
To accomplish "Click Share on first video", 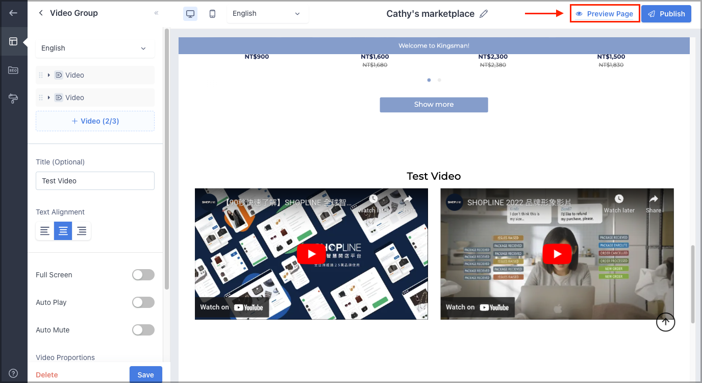I will (x=408, y=204).
